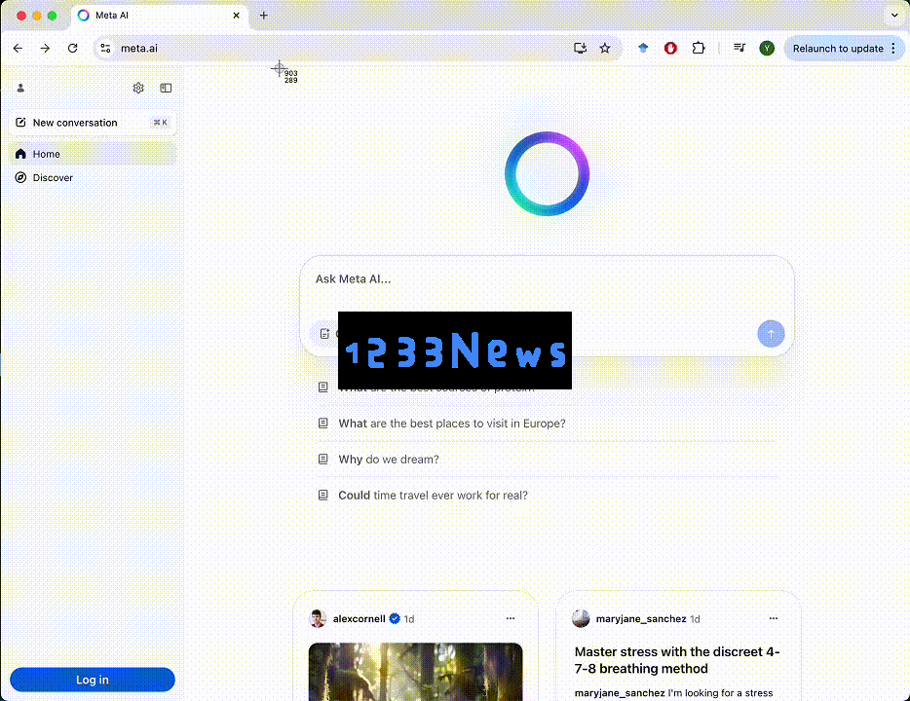The width and height of the screenshot is (910, 701).
Task: Click the Log in button
Action: click(x=93, y=680)
